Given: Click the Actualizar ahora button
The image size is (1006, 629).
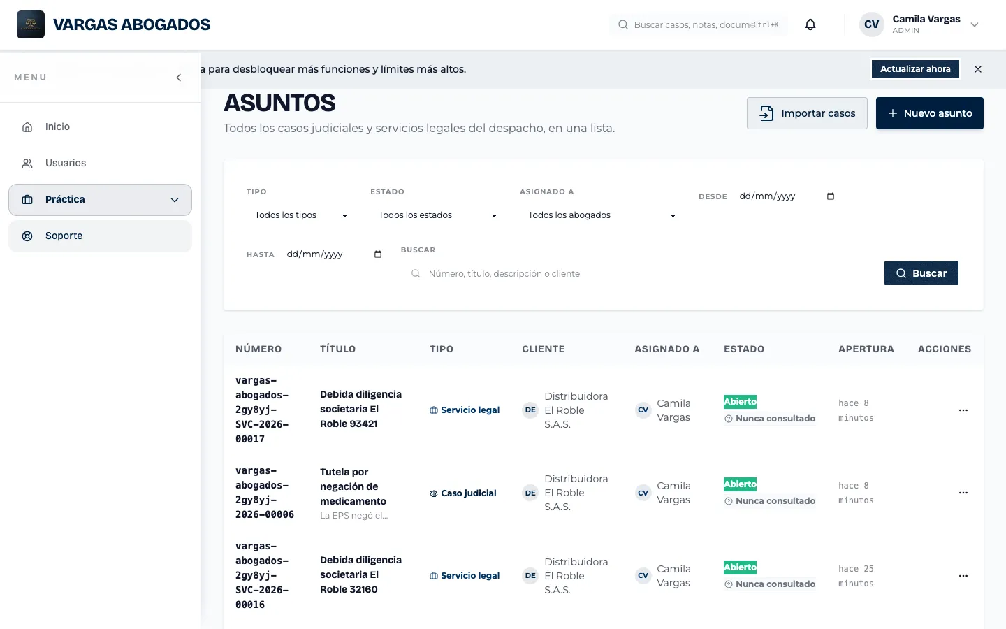Looking at the screenshot, I should click(x=915, y=69).
